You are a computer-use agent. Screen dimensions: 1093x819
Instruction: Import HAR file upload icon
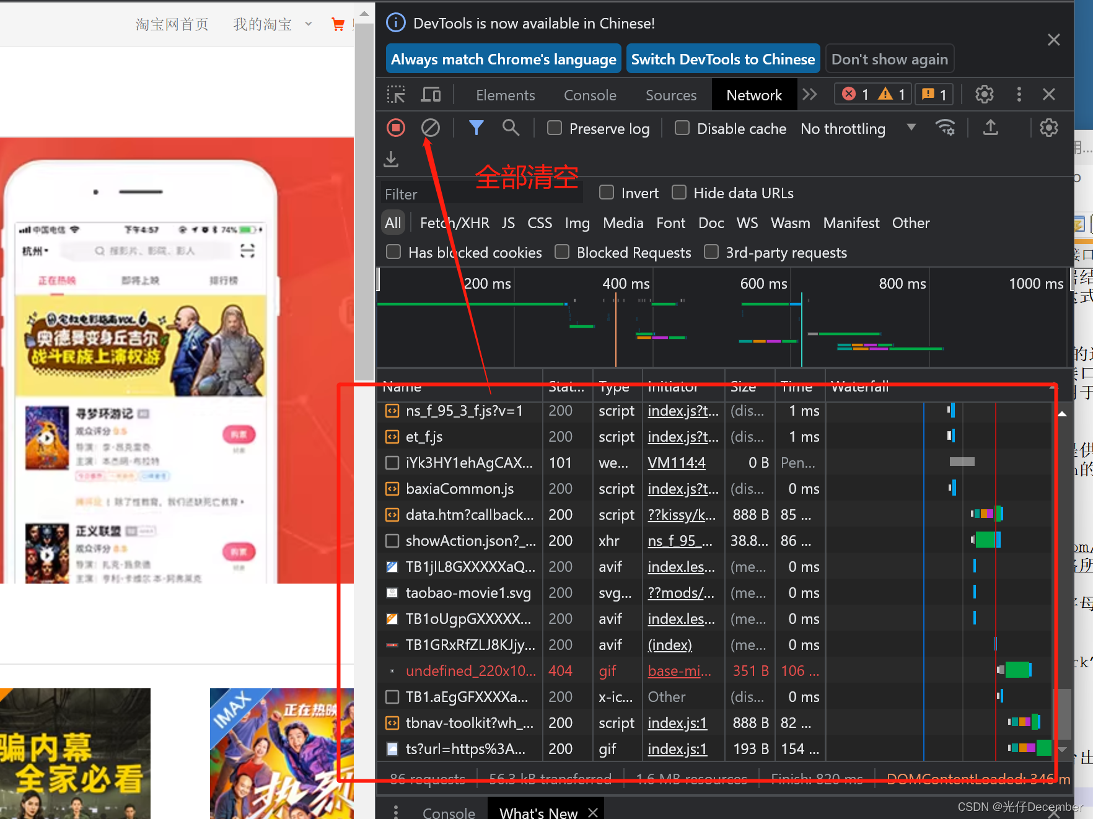coord(991,128)
